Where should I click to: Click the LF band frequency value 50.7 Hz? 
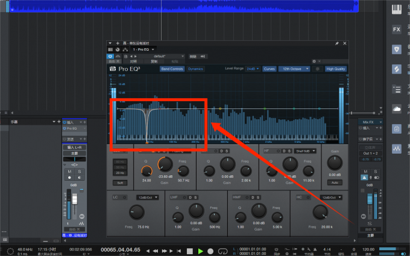(183, 180)
